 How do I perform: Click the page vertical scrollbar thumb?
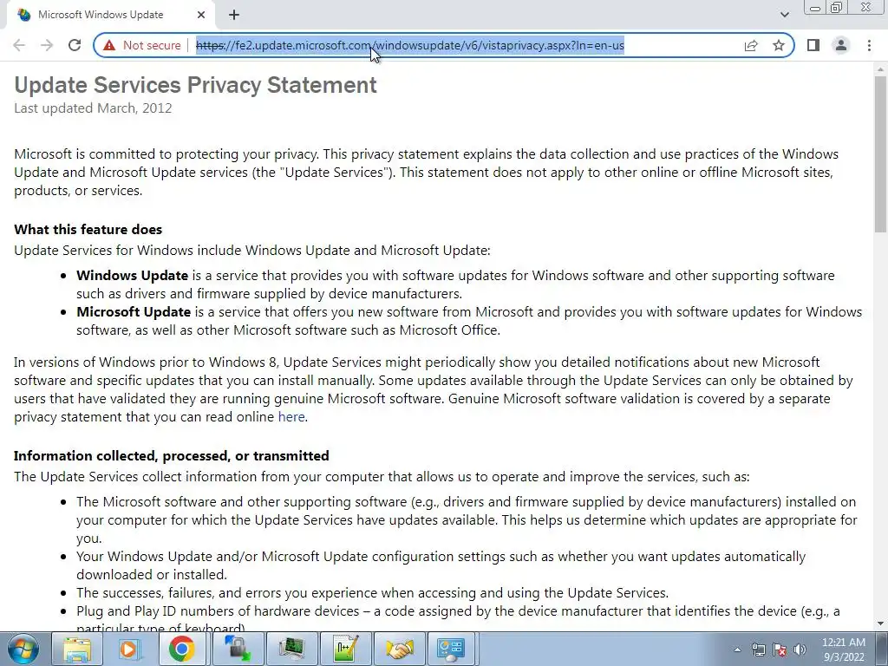coord(880,153)
